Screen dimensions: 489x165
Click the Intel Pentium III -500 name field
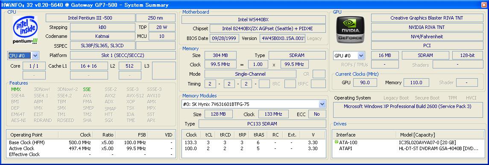click(x=91, y=18)
